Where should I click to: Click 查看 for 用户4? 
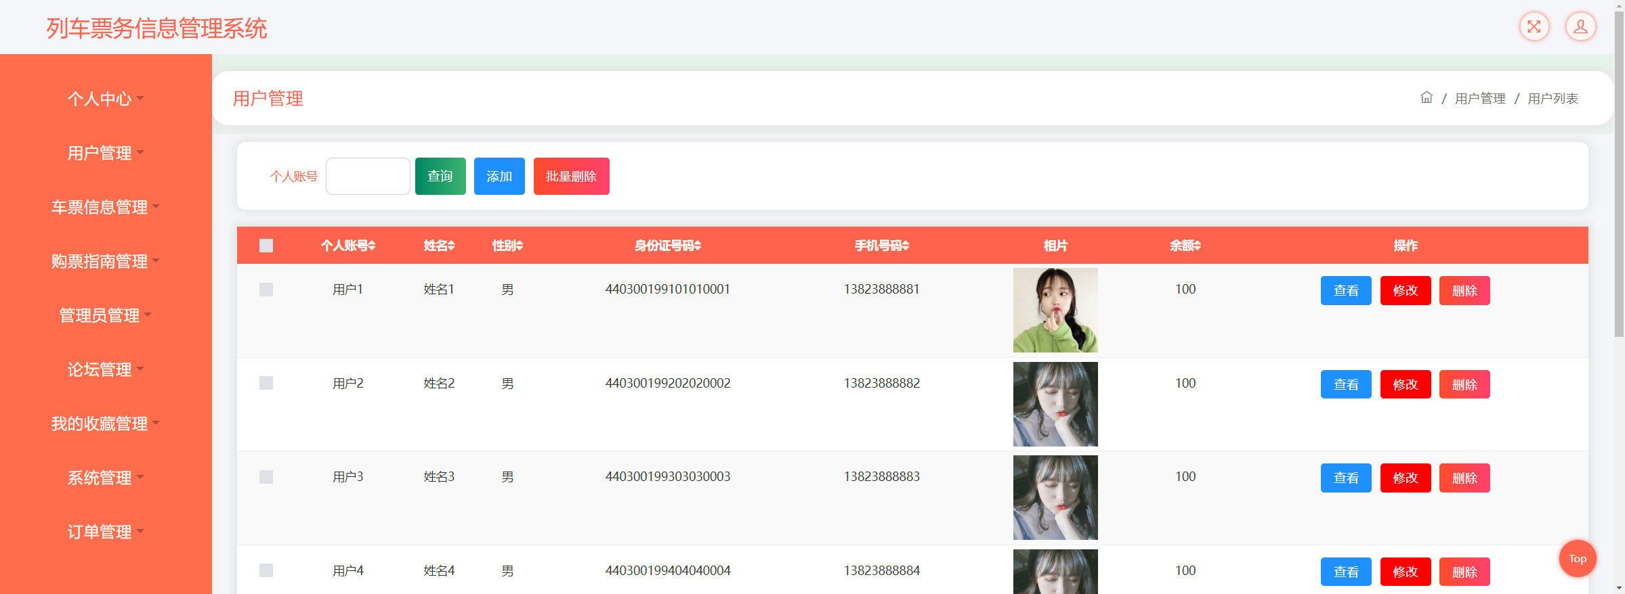pyautogui.click(x=1346, y=572)
